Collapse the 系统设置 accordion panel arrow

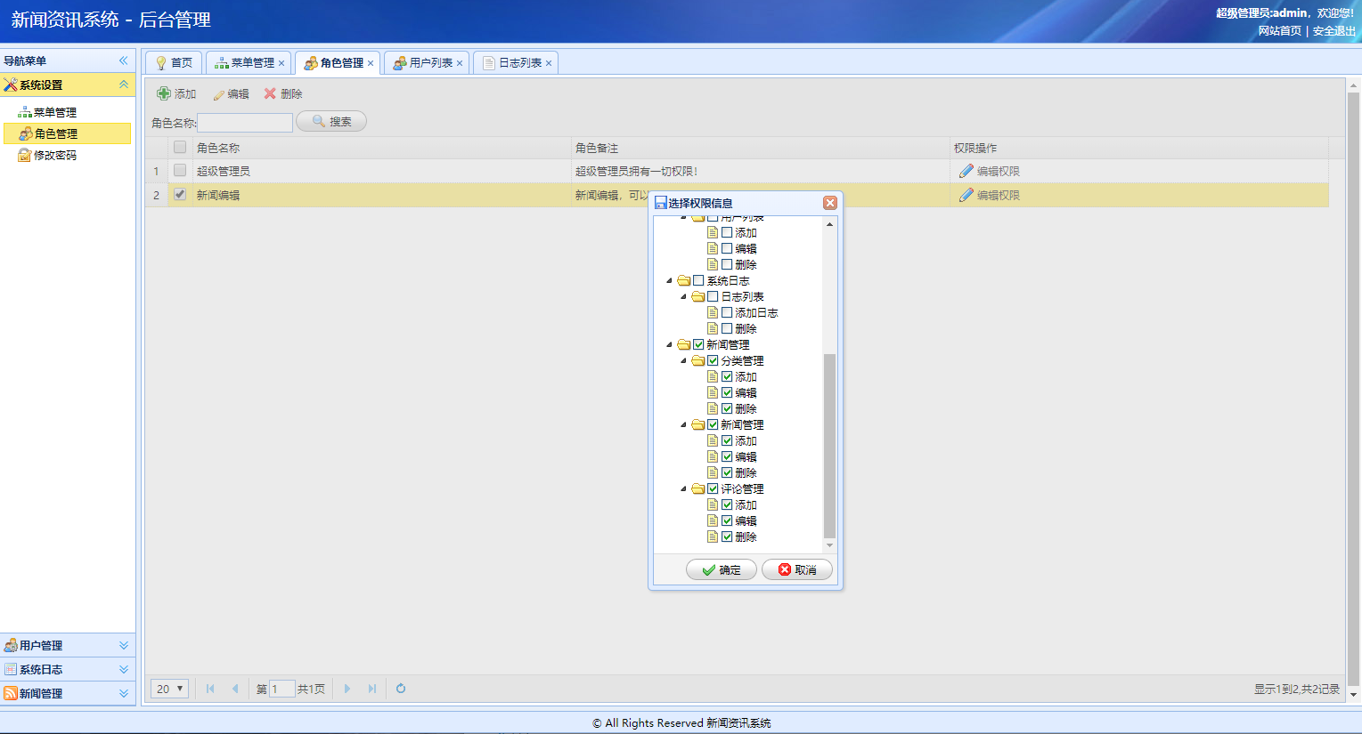click(x=124, y=85)
